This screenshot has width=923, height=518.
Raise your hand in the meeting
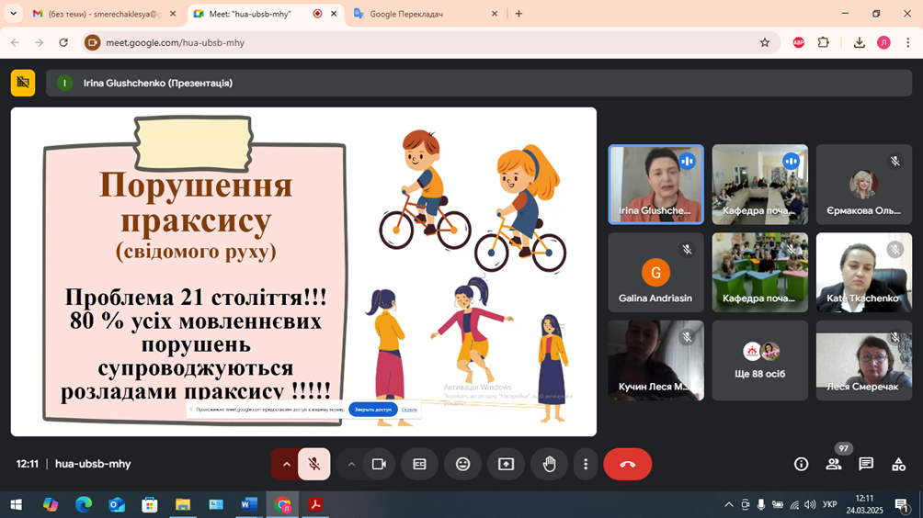tap(549, 465)
